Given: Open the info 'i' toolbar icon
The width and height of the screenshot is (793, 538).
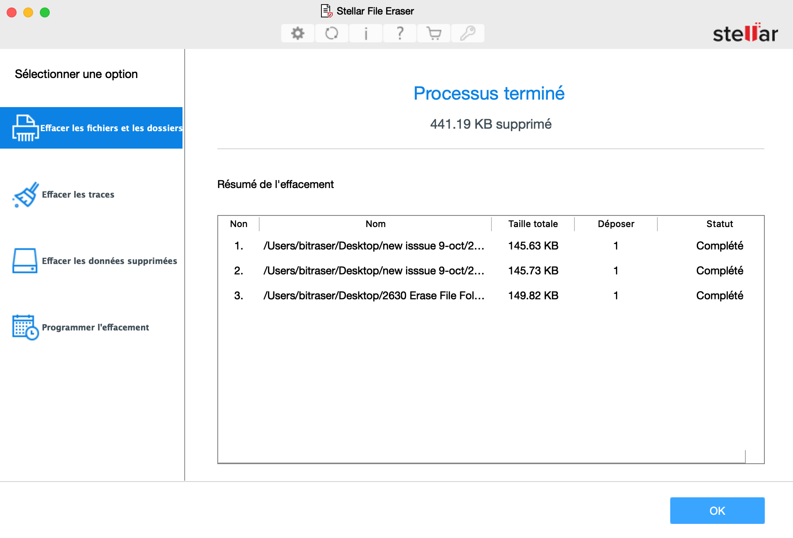Looking at the screenshot, I should click(x=365, y=33).
